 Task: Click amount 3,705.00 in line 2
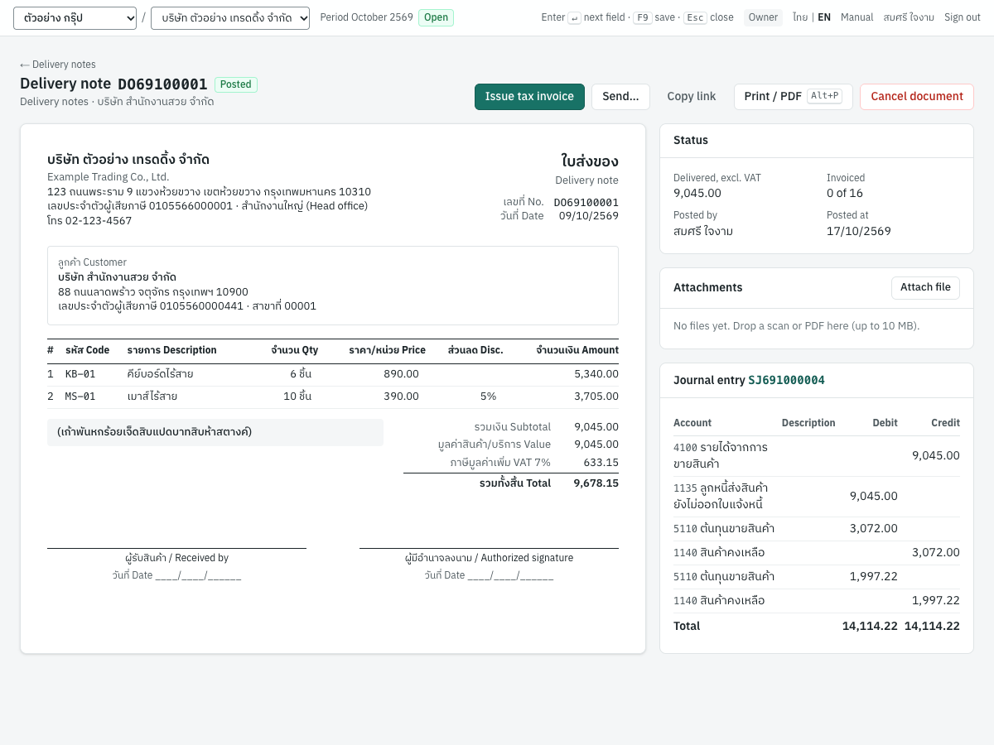pyautogui.click(x=596, y=397)
